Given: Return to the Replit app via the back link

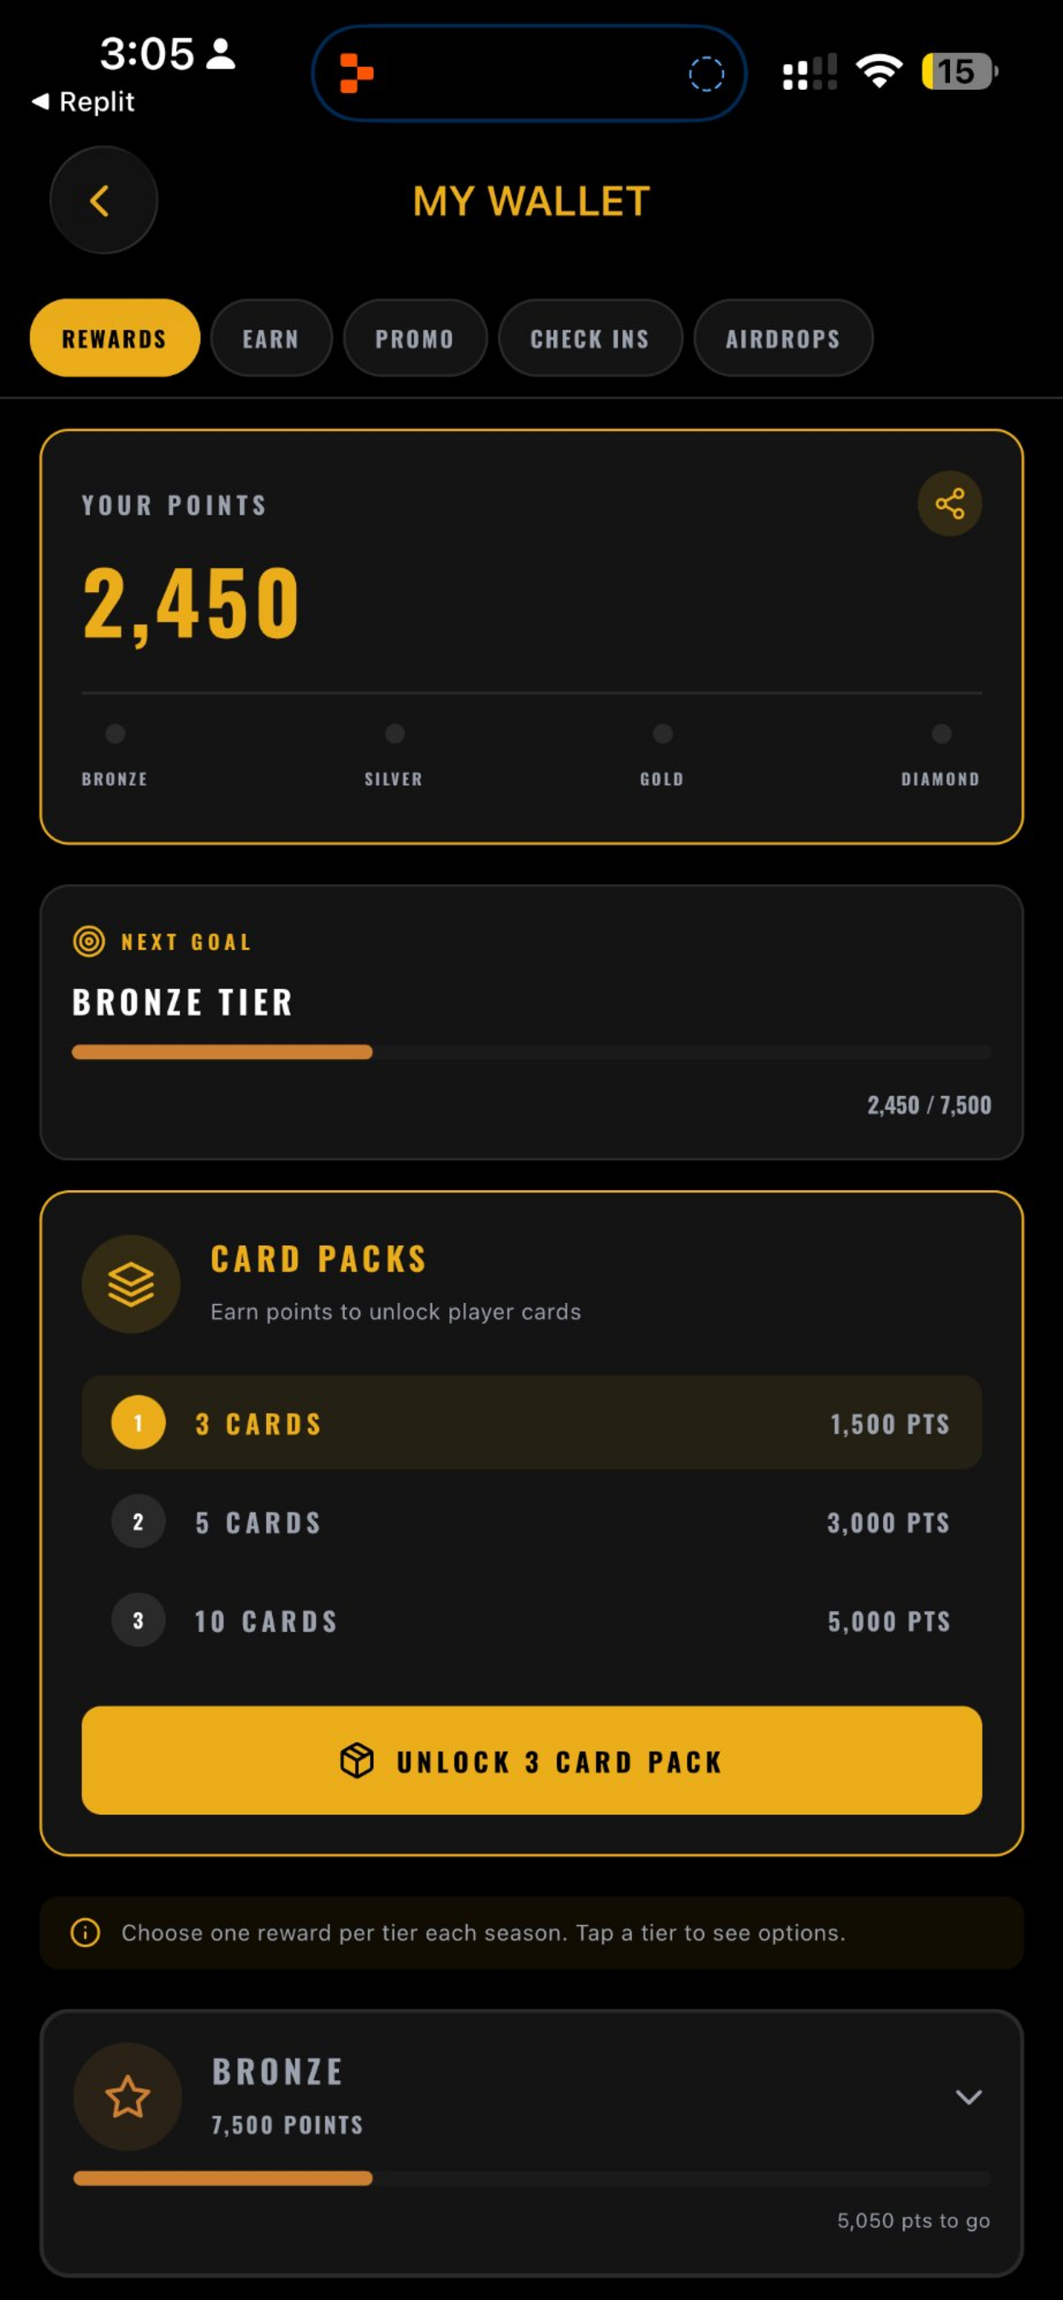Looking at the screenshot, I should 82,102.
